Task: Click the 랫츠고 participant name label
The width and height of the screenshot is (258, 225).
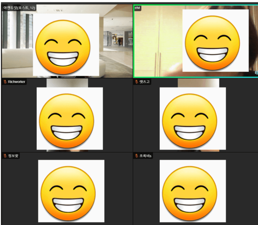Action: pos(144,82)
